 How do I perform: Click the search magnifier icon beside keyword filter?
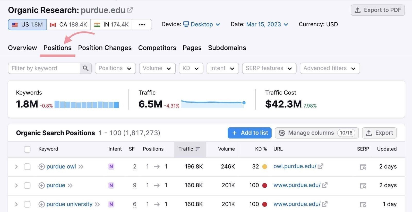coord(85,68)
